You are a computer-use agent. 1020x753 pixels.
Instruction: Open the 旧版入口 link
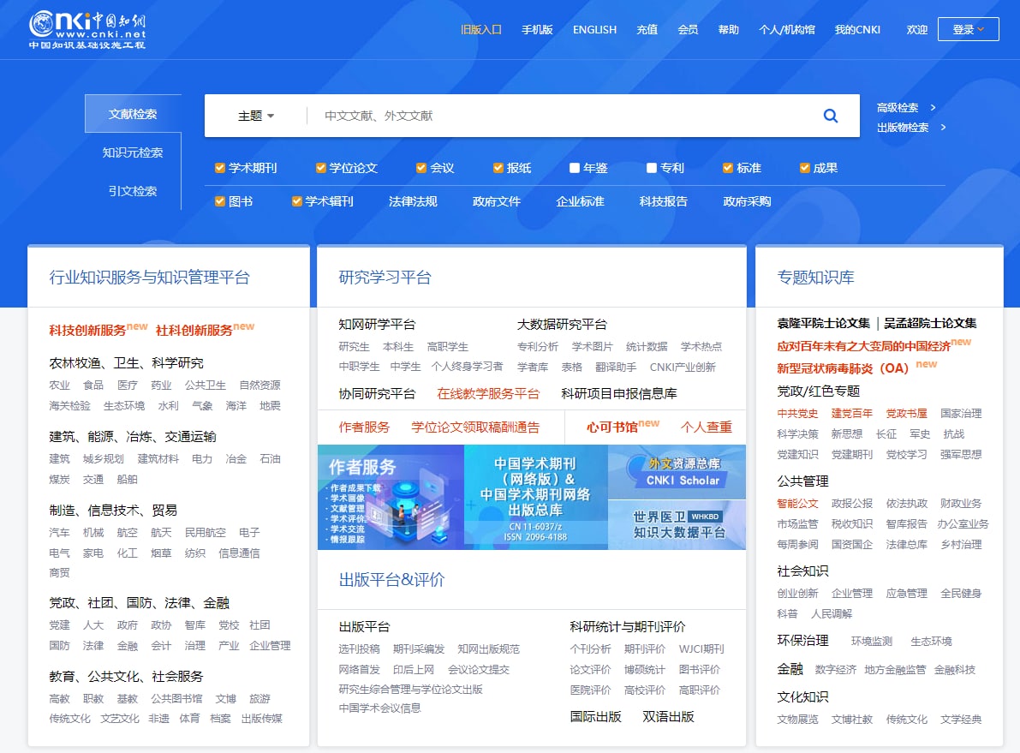pos(480,28)
